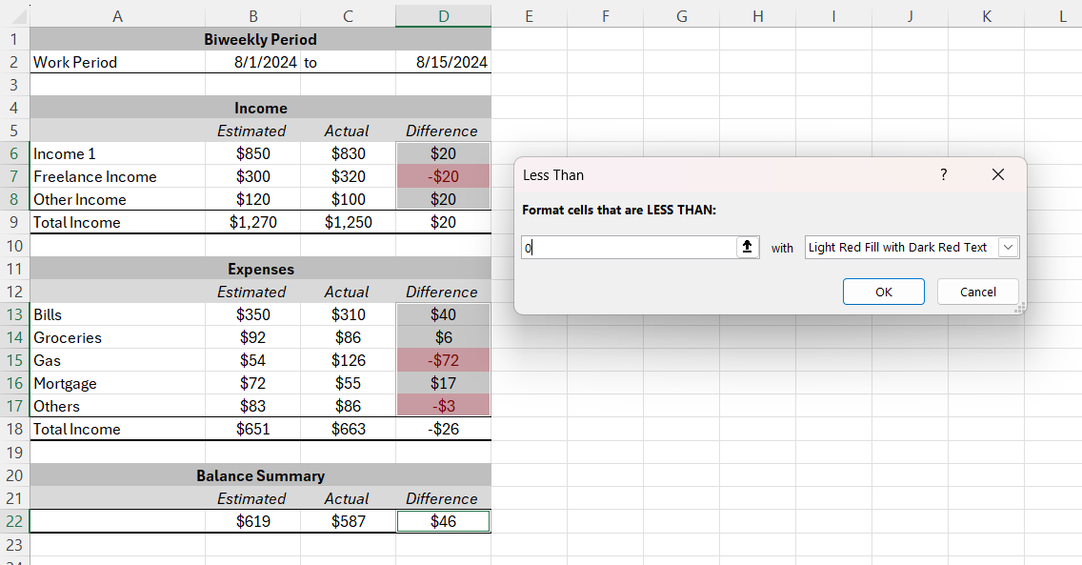Viewport: 1082px width, 565px height.
Task: Click the $46 balance difference cell
Action: click(443, 521)
